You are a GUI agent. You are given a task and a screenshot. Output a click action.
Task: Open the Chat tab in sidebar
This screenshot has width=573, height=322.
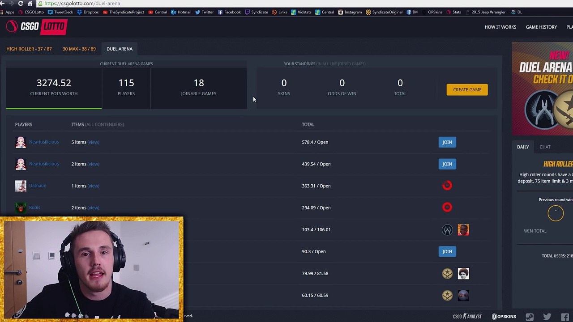545,147
